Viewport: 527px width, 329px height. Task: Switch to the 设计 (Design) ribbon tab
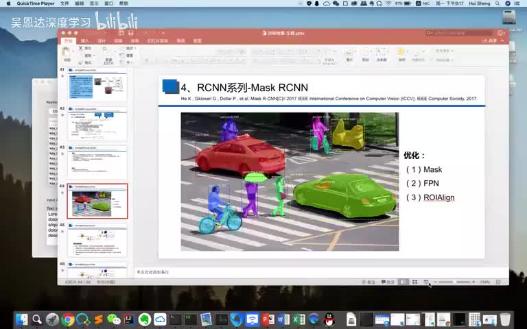coord(102,40)
